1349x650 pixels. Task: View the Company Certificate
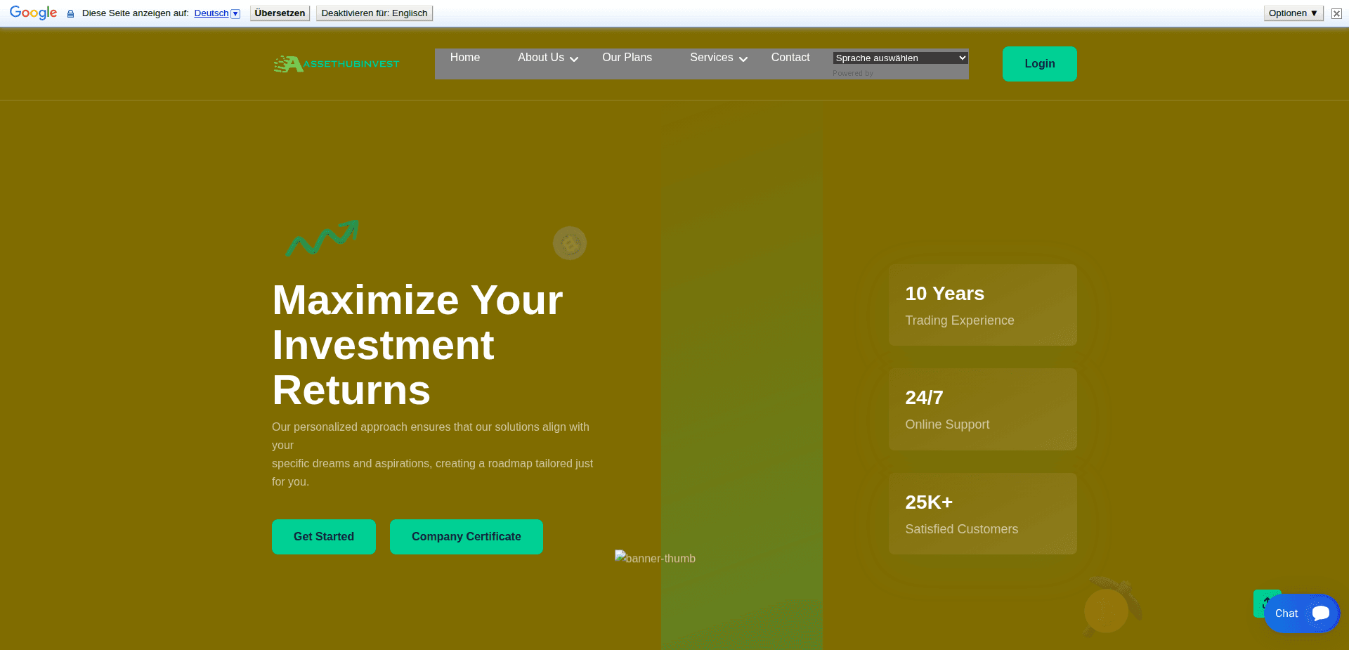tap(466, 536)
